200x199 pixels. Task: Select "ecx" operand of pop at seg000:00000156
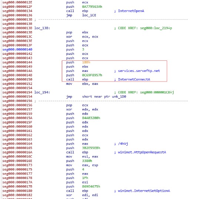pos(85,105)
